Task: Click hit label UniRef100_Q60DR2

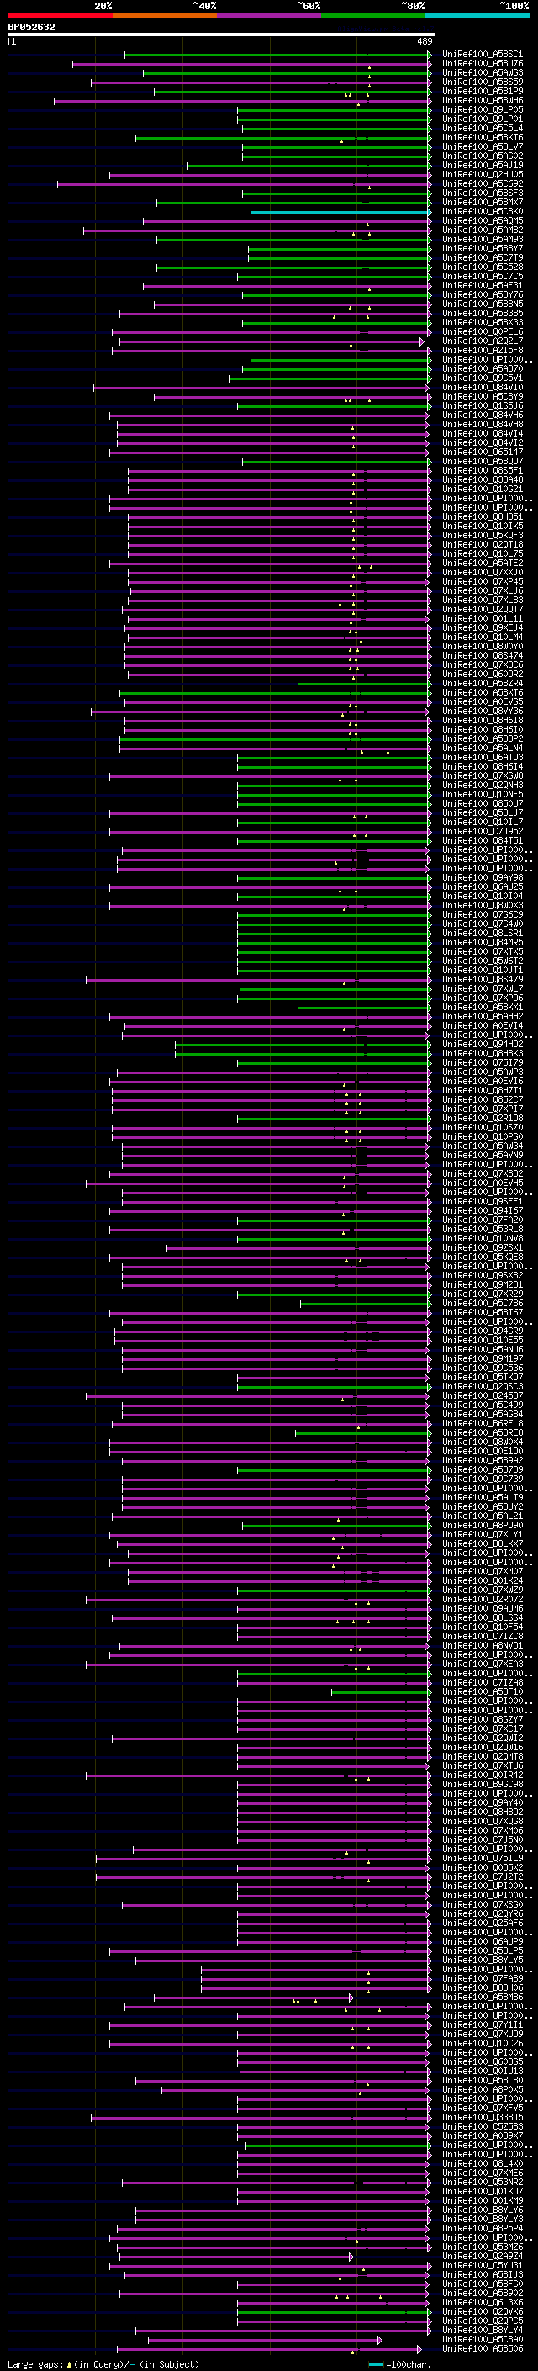Action: click(482, 675)
